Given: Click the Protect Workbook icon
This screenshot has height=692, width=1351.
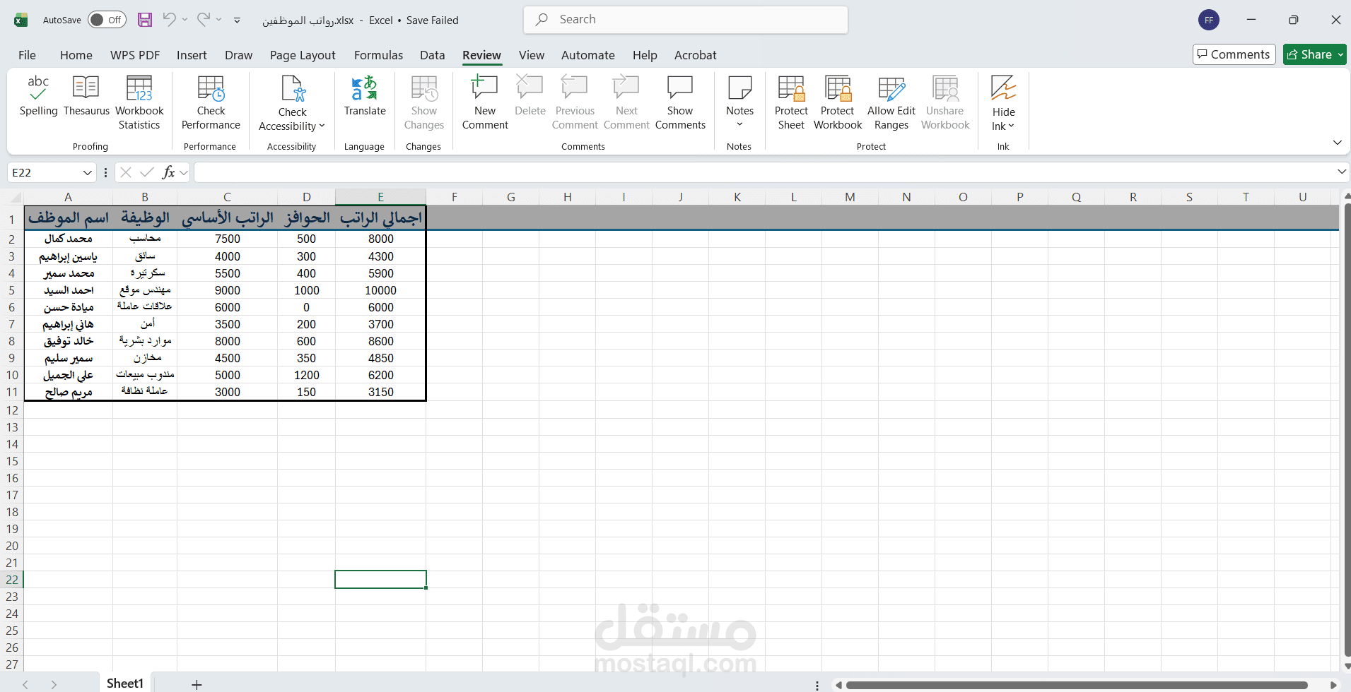Looking at the screenshot, I should click(838, 88).
